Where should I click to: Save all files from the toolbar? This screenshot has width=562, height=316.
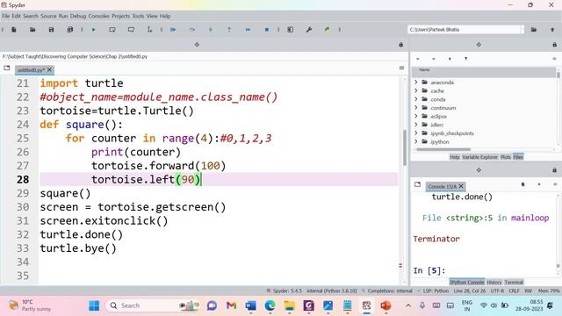click(70, 30)
